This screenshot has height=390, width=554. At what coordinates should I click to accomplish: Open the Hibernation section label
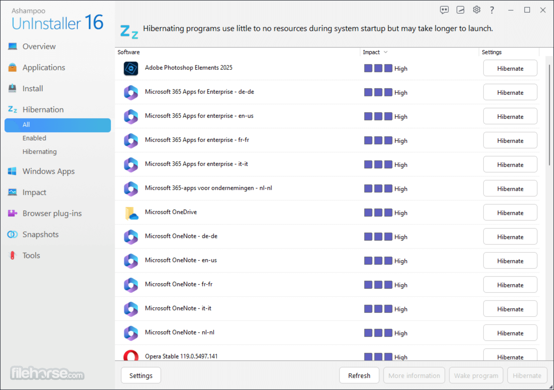pyautogui.click(x=43, y=110)
